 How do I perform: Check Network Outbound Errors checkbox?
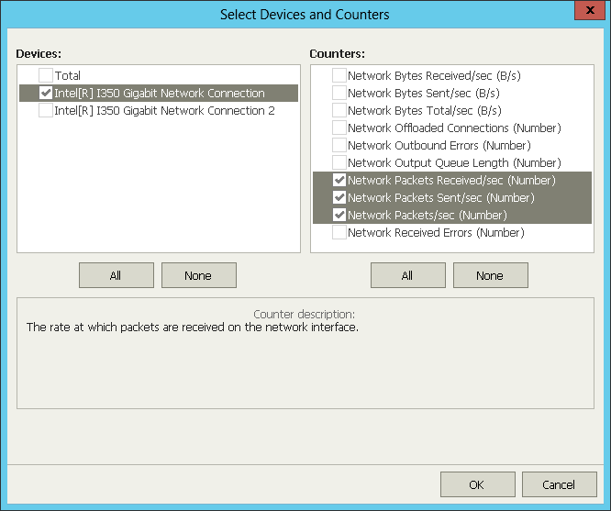tap(339, 145)
